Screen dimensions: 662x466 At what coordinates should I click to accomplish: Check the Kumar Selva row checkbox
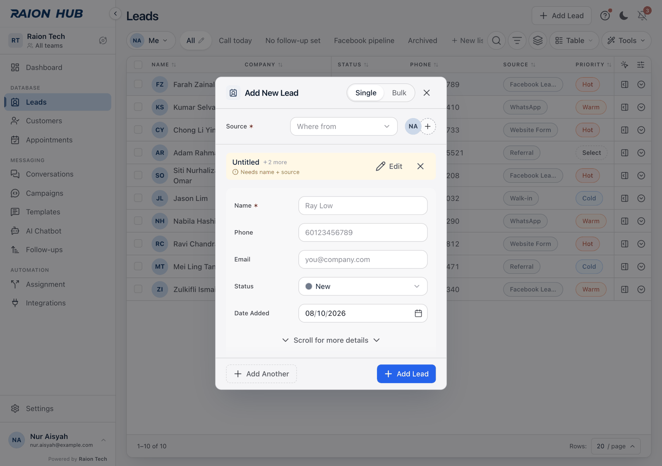pyautogui.click(x=138, y=107)
